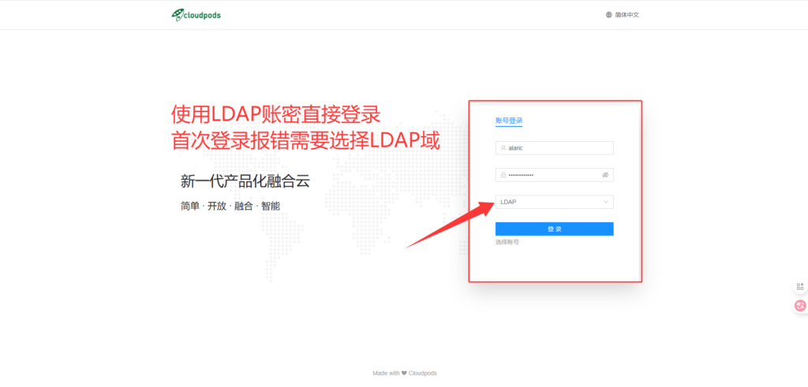Click inside the password input field

[x=548, y=175]
